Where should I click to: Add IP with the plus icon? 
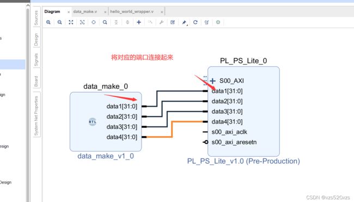[139, 22]
